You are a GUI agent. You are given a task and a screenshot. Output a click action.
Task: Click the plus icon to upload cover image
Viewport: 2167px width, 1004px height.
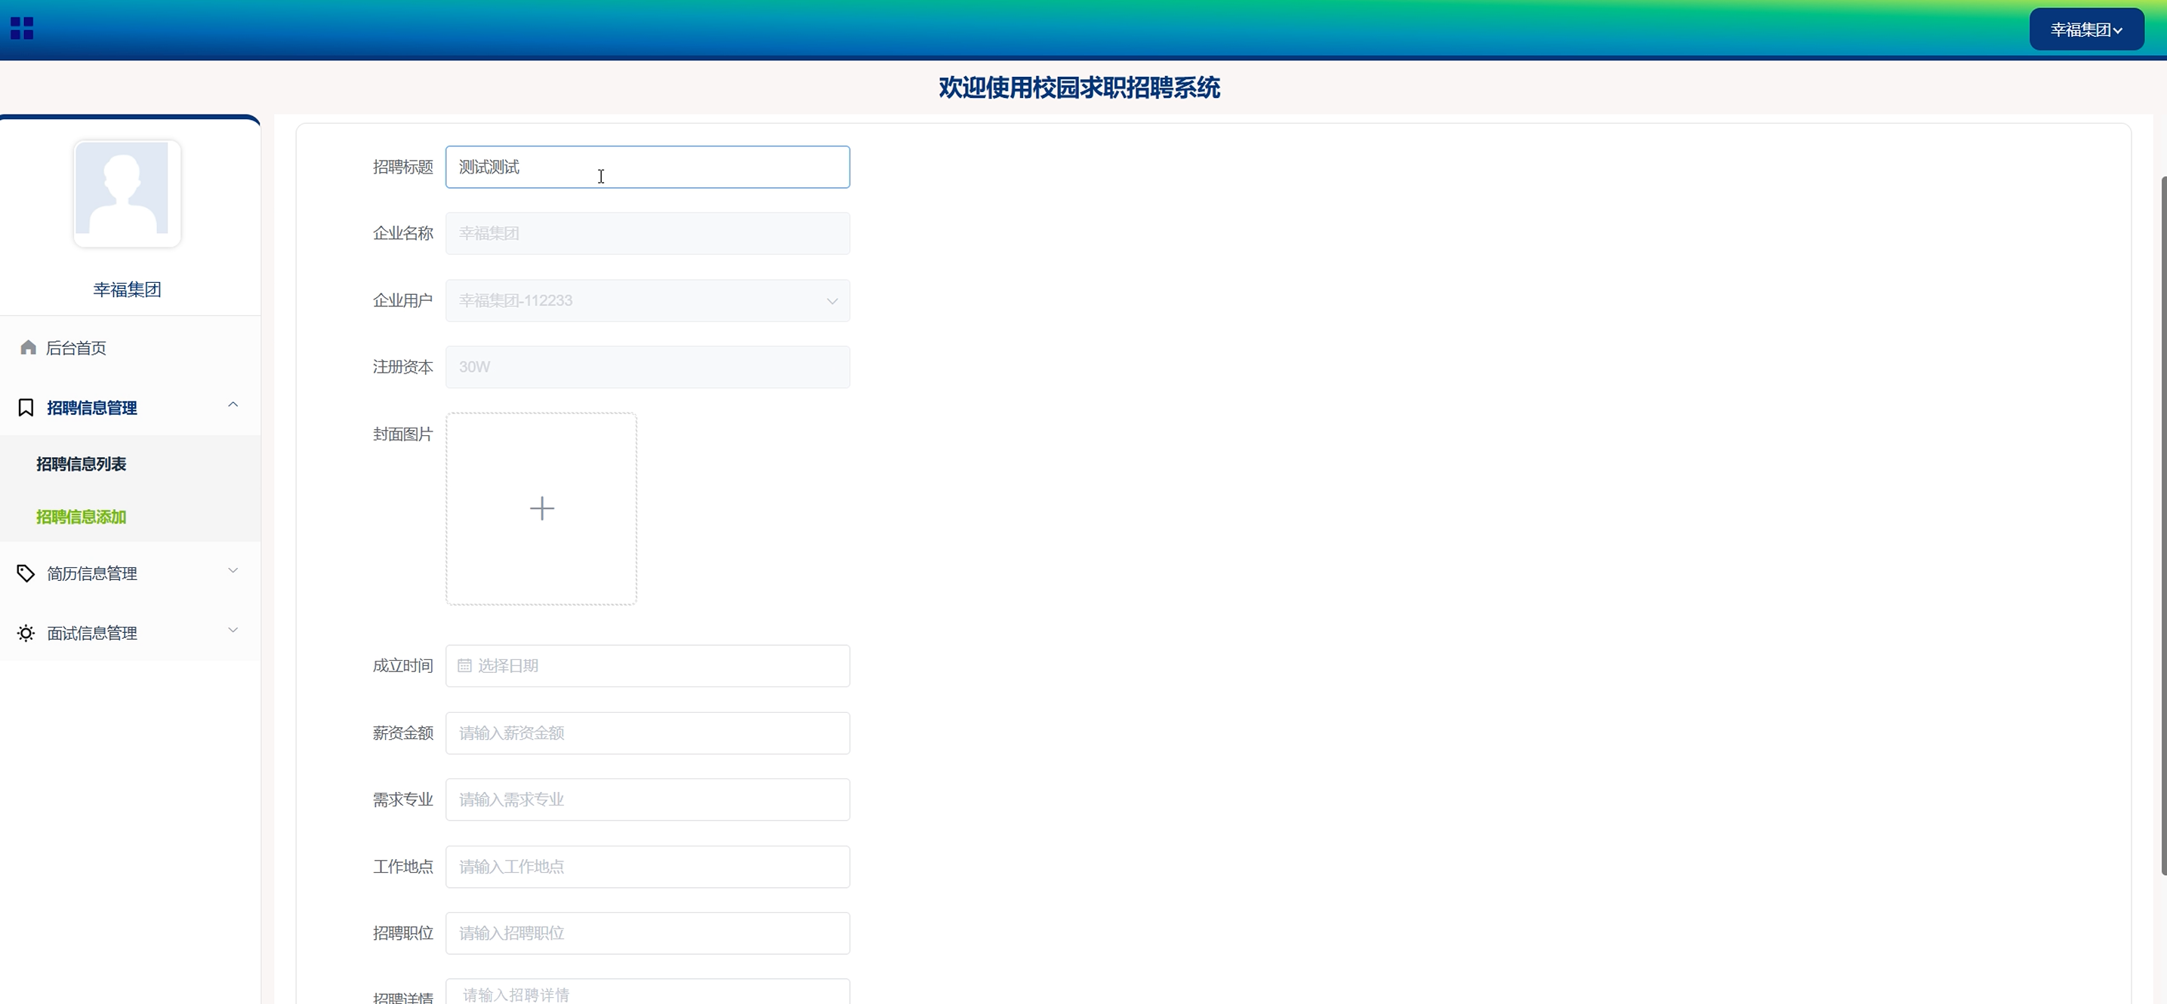point(542,508)
